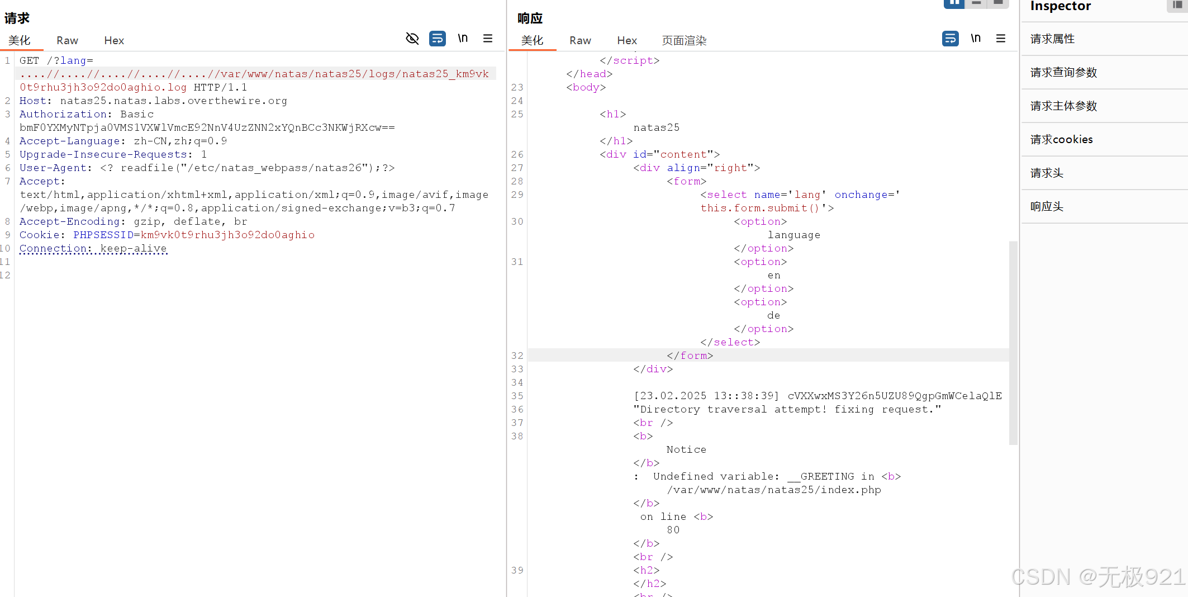The height and width of the screenshot is (597, 1188).
Task: Click Host header natas25.natas.labs.overthewire.org
Action: pos(153,101)
